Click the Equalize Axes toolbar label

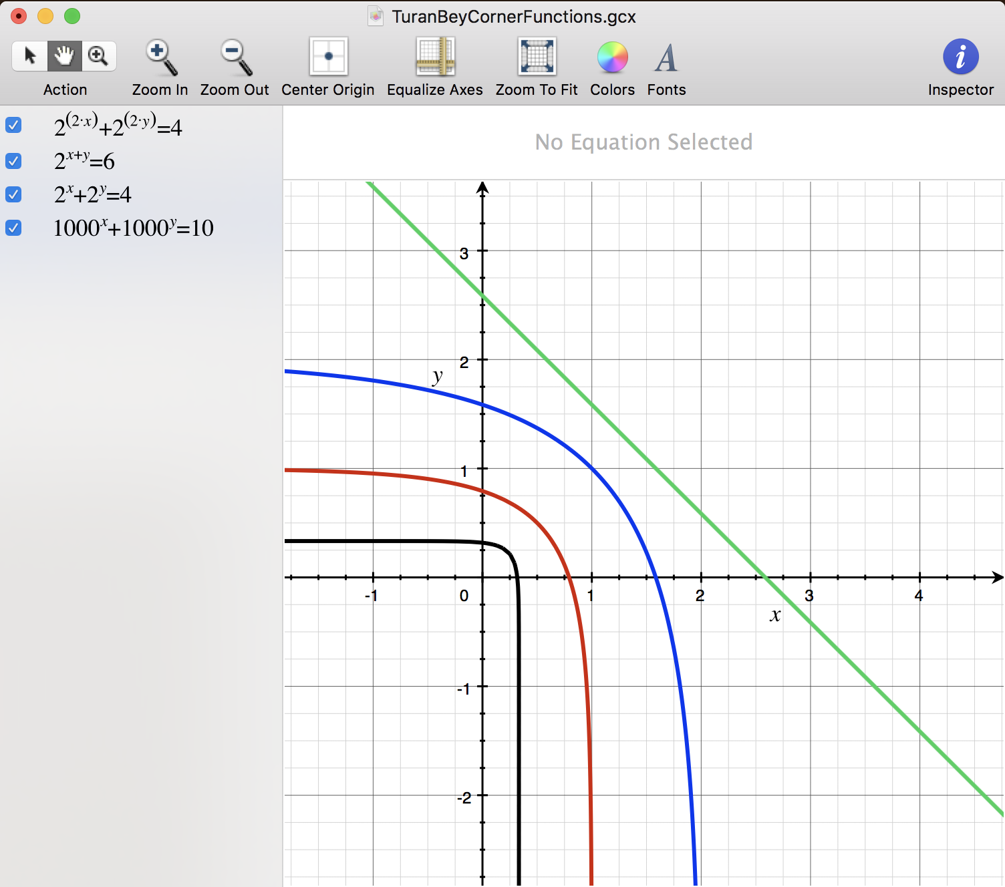[435, 90]
